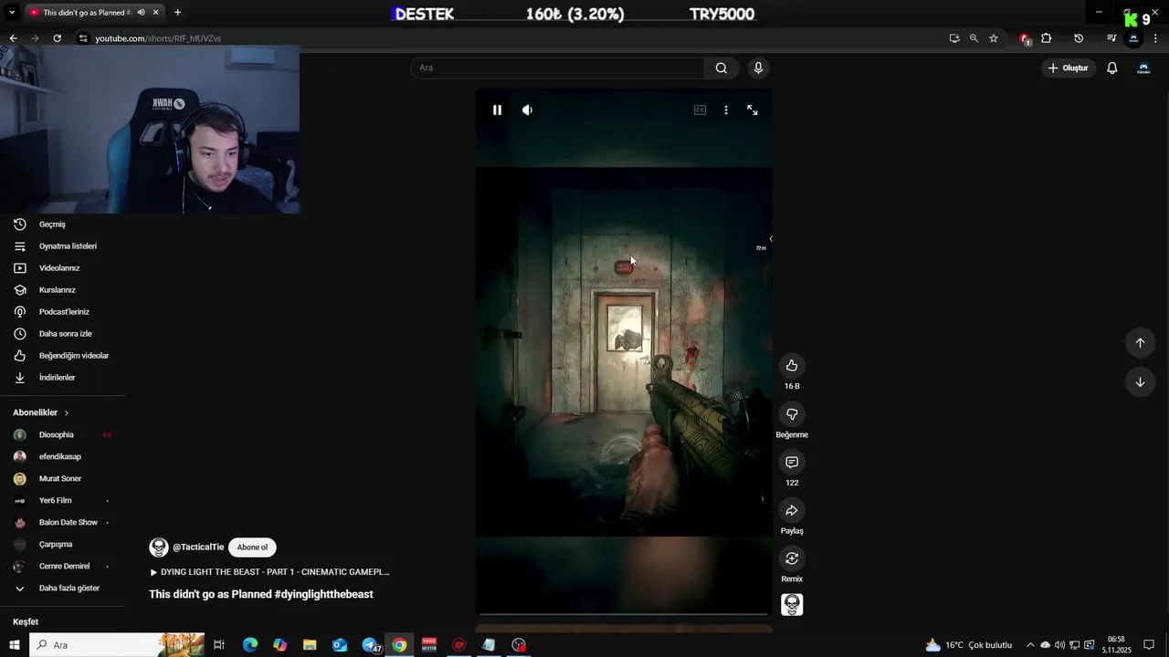
Task: Bookmark this page with star icon
Action: click(x=994, y=38)
